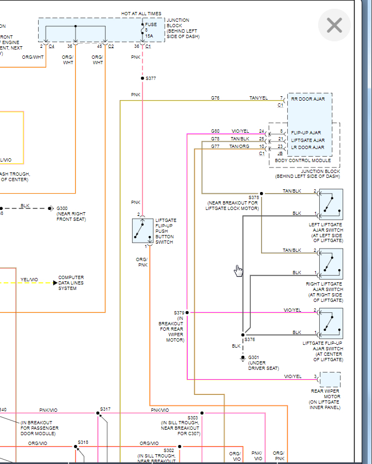Select the G300 ground point marker
The height and width of the screenshot is (464, 372).
click(51, 208)
